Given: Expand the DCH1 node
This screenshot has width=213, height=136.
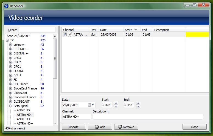Looking at the screenshot, I should coord(11,75).
